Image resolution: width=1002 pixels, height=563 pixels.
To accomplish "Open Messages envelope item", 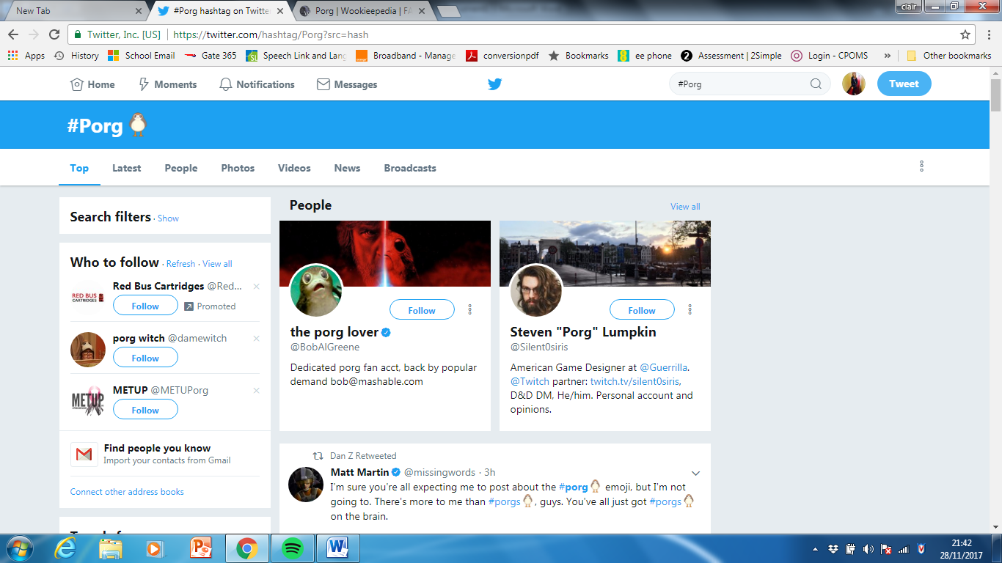I will coord(347,84).
